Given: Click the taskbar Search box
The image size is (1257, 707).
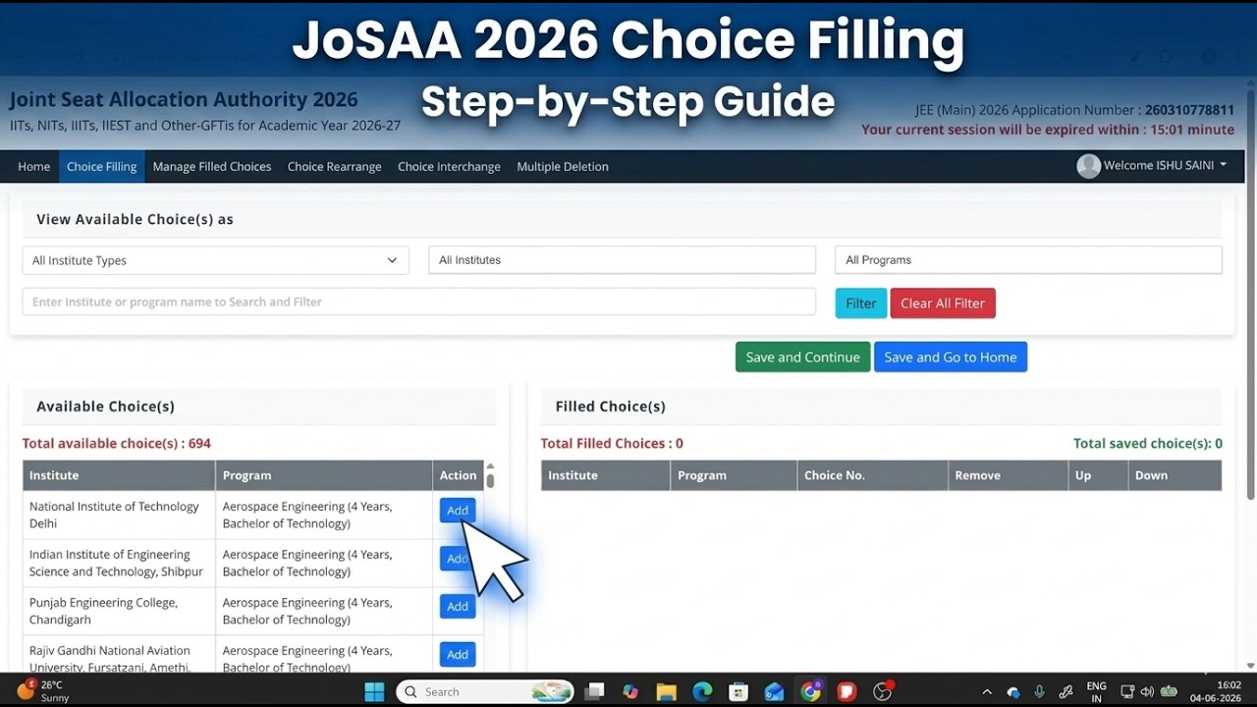Looking at the screenshot, I should pos(486,692).
